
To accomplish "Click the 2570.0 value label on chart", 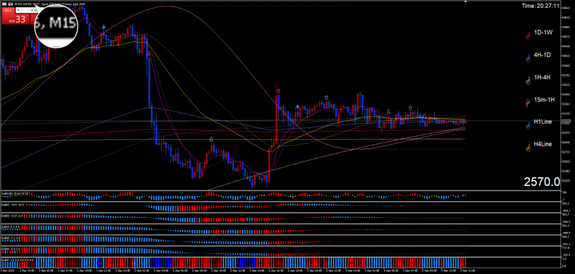I will (x=541, y=182).
